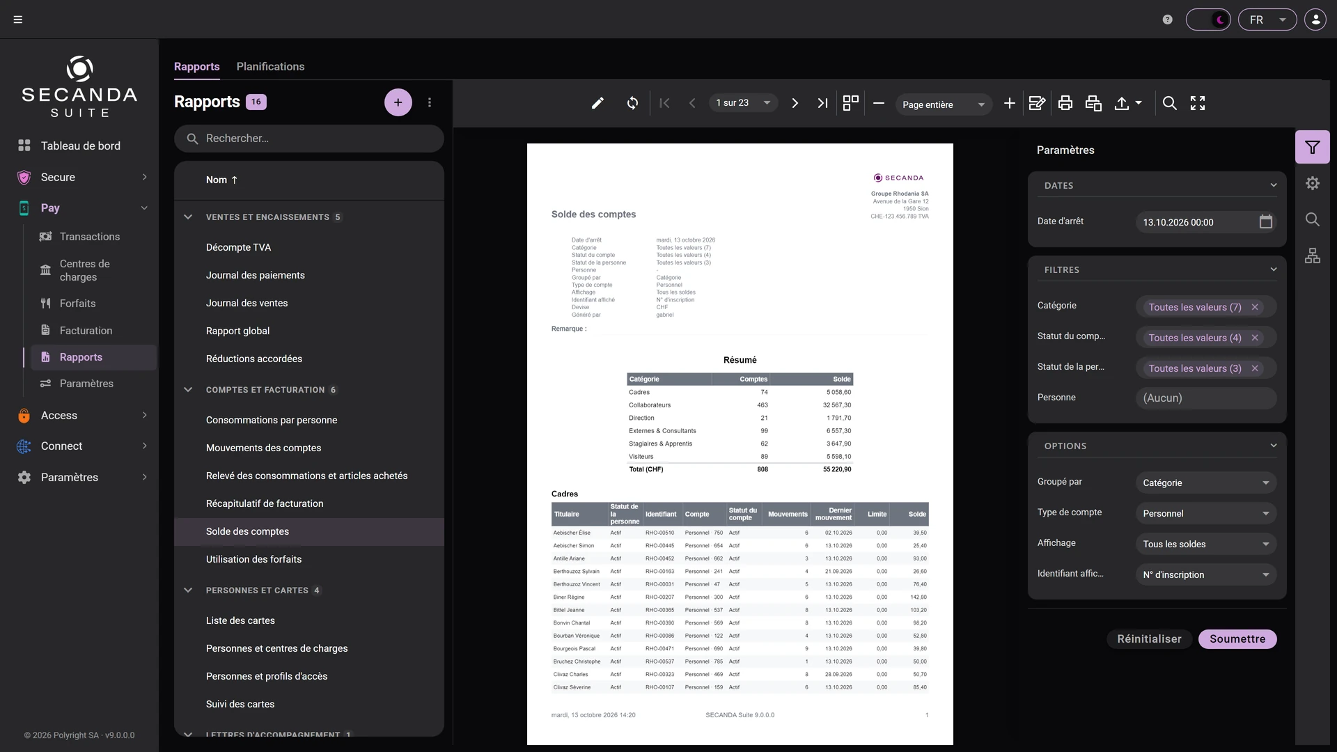
Task: Open the Type de compte dropdown
Action: (x=1205, y=513)
